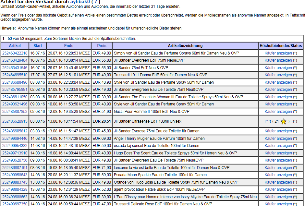The image size is (305, 206).
Task: Show buyer for Escada Moon Sparkle
Action: click(x=278, y=175)
